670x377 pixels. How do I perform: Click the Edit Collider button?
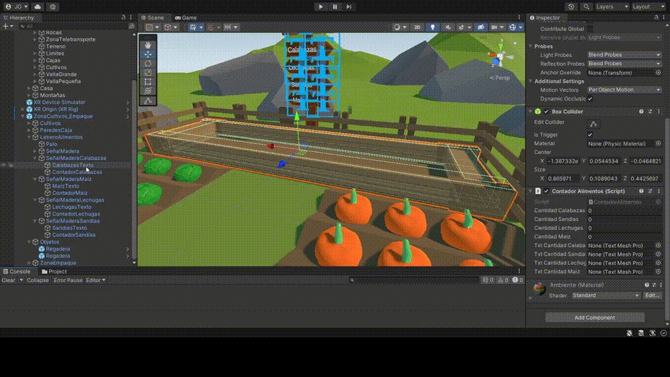click(x=594, y=124)
